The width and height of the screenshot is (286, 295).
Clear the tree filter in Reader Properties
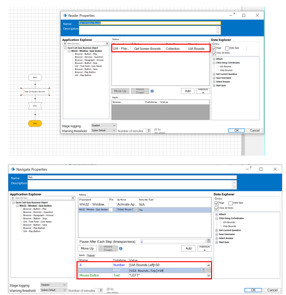coord(107,44)
